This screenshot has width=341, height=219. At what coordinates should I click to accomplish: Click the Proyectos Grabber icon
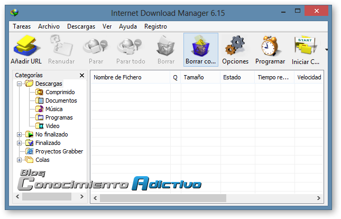(x=30, y=151)
